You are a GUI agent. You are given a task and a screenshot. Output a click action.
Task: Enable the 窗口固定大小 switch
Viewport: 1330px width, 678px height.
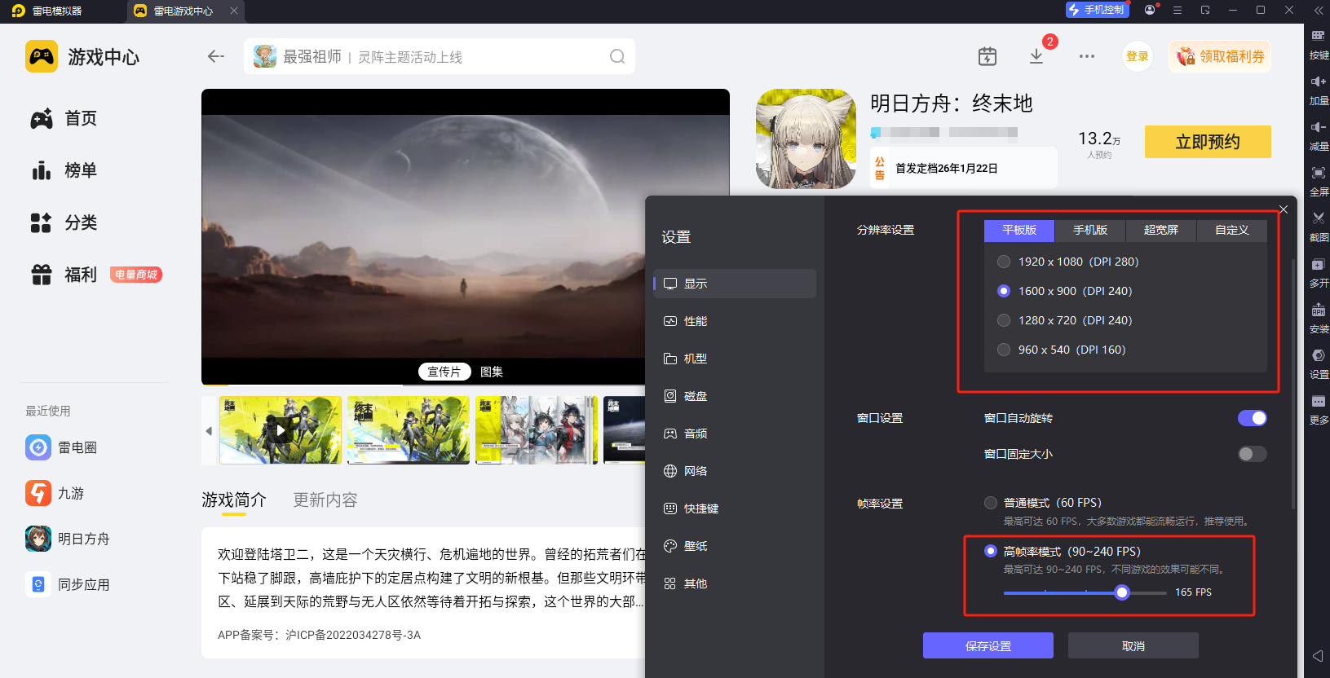(x=1252, y=454)
